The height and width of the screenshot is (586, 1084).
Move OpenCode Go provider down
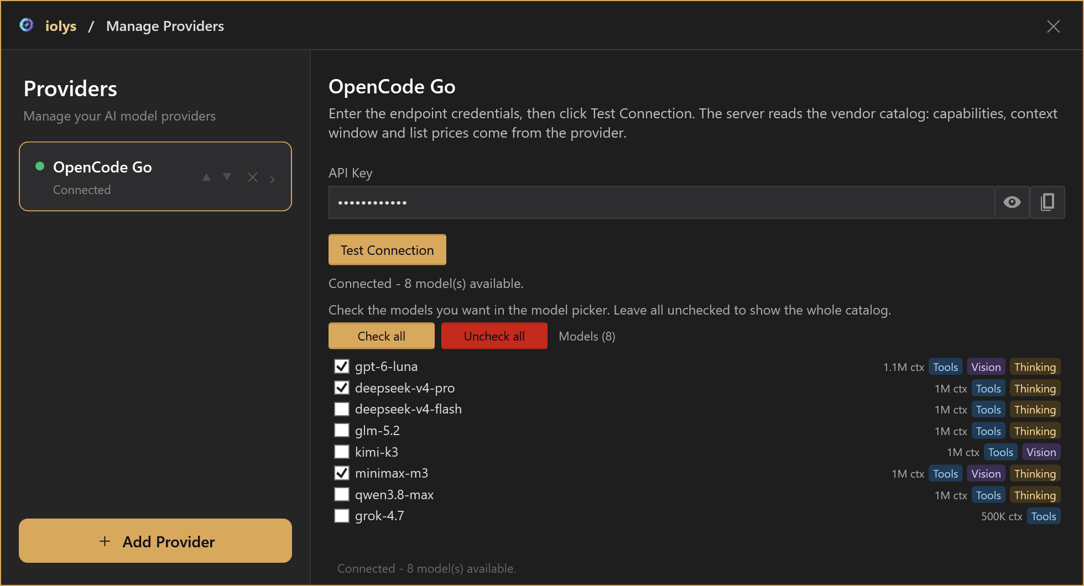(227, 177)
